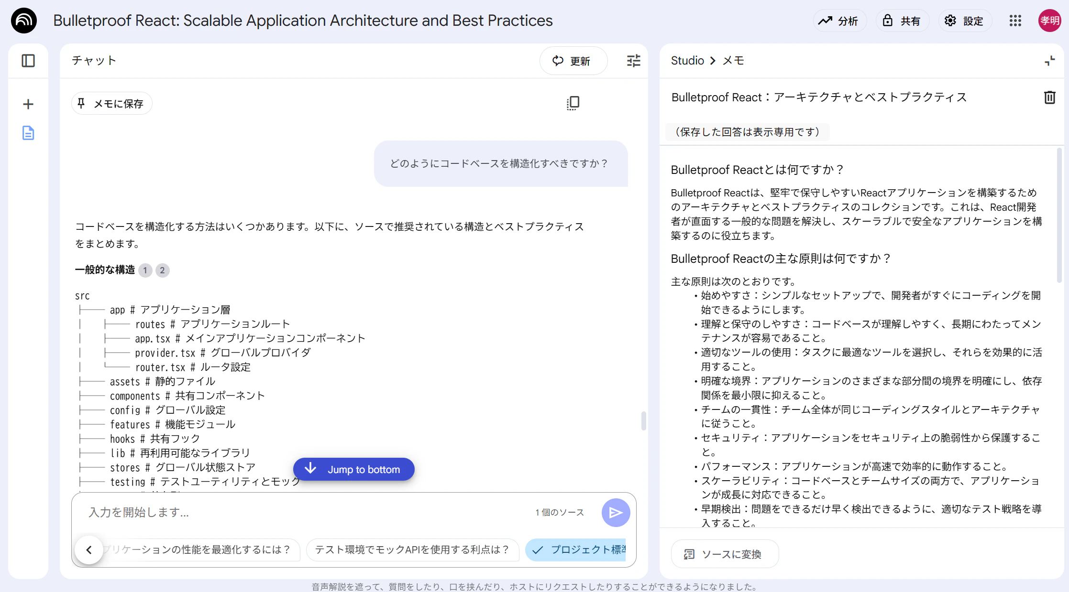Viewport: 1069px width, 592px height.
Task: Click the user question bubble about コードベース
Action: 501,163
